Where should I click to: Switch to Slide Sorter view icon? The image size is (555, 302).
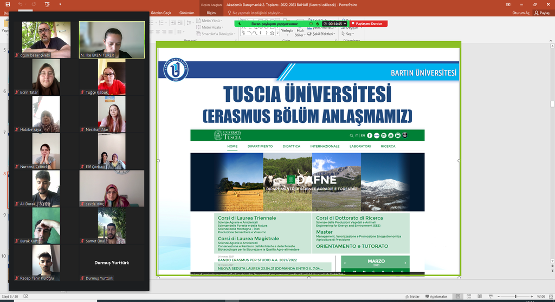tap(469, 297)
